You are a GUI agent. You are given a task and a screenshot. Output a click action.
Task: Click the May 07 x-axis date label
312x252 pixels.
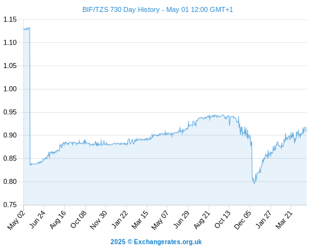(160, 220)
